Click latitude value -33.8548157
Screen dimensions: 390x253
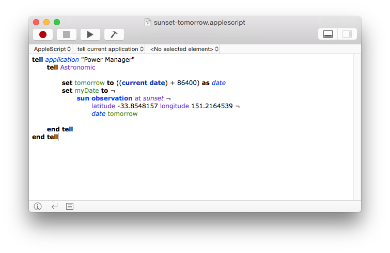pos(137,106)
